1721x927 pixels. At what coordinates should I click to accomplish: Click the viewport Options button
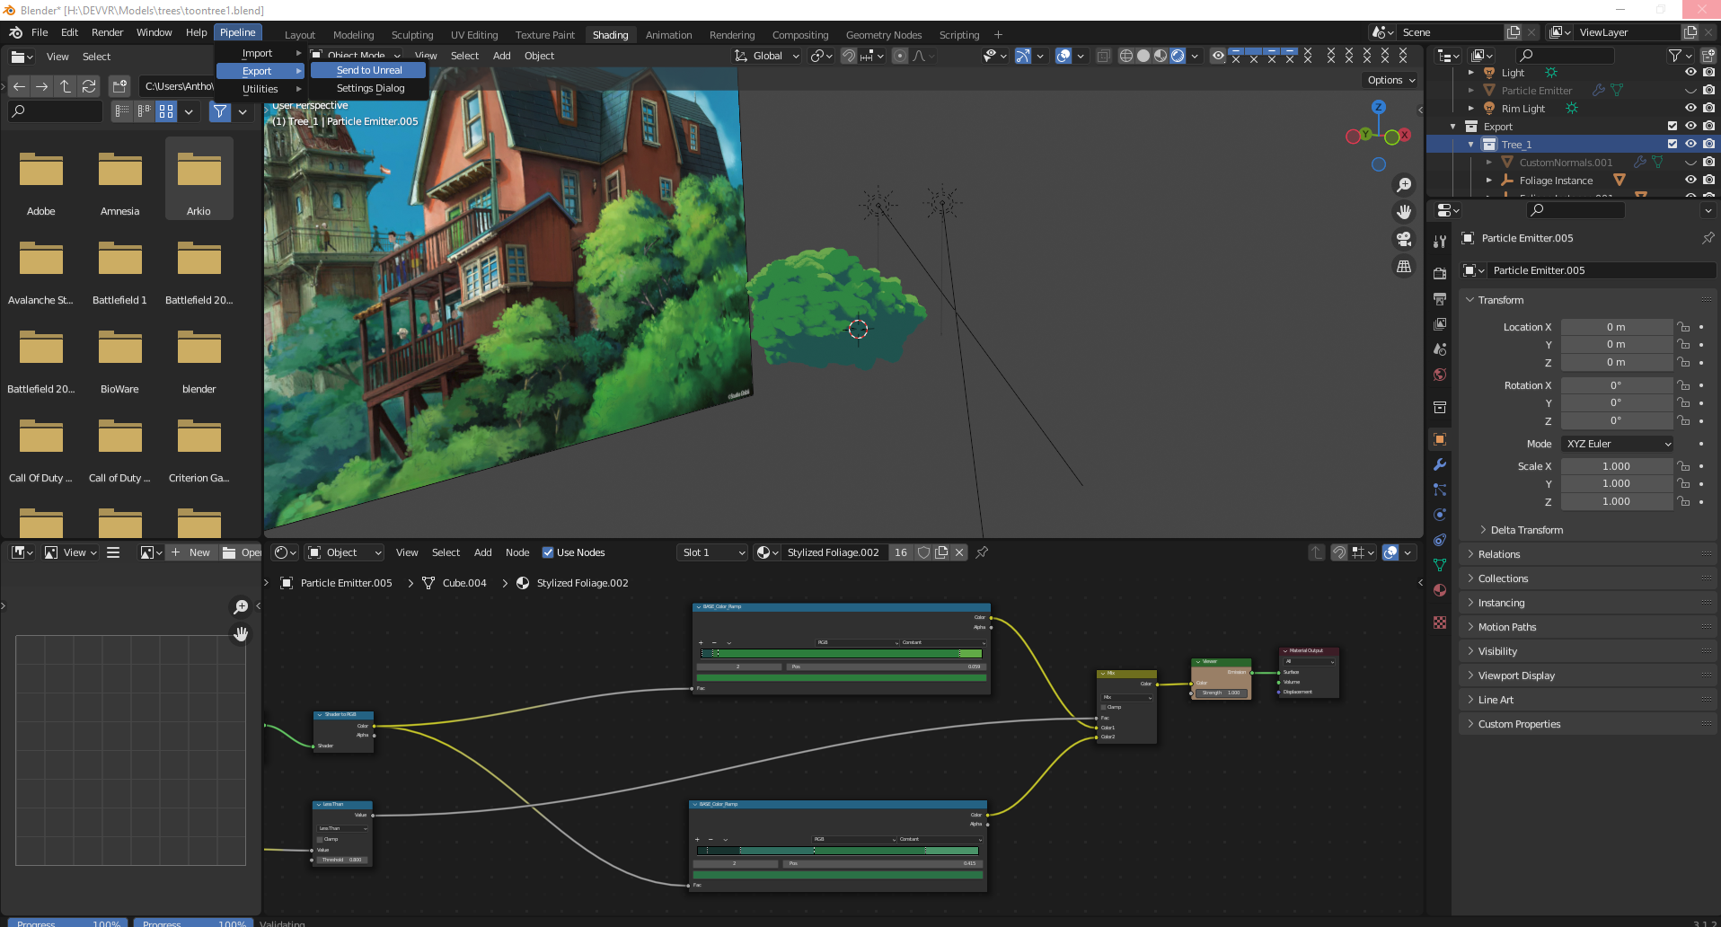pos(1390,80)
